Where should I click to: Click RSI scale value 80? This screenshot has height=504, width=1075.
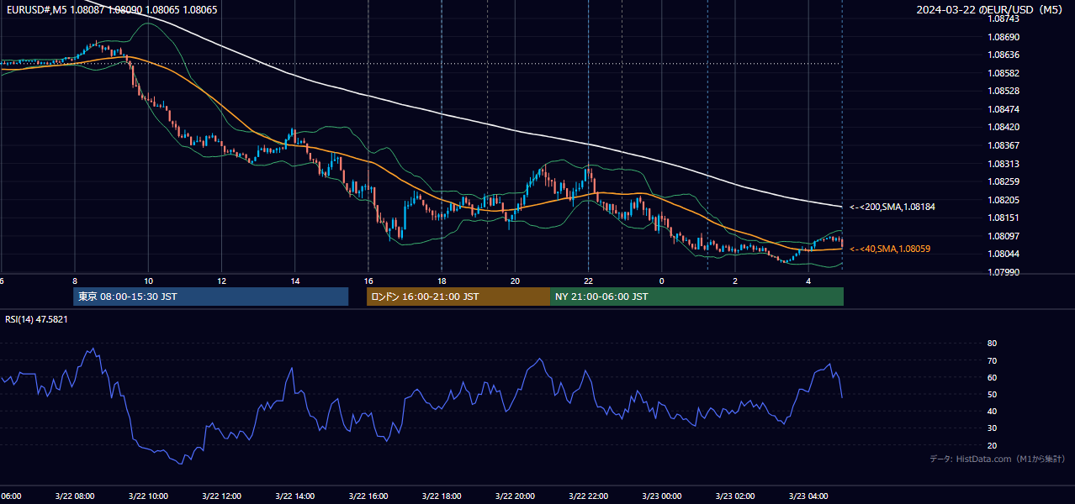[992, 344]
